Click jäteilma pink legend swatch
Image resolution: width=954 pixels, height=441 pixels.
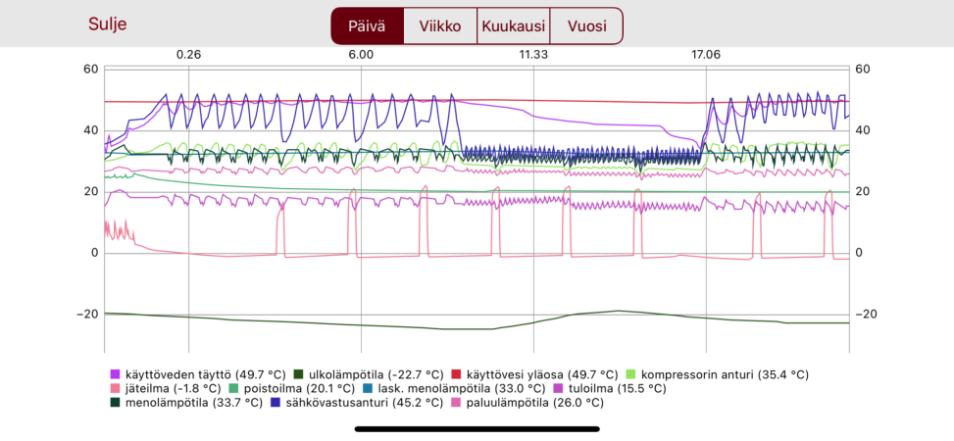(114, 388)
